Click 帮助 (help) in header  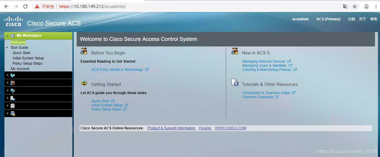pos(374,19)
